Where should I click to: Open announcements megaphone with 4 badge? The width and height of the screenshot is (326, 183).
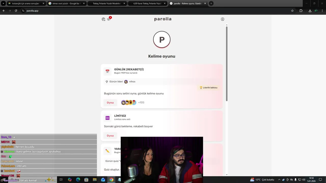109,19
